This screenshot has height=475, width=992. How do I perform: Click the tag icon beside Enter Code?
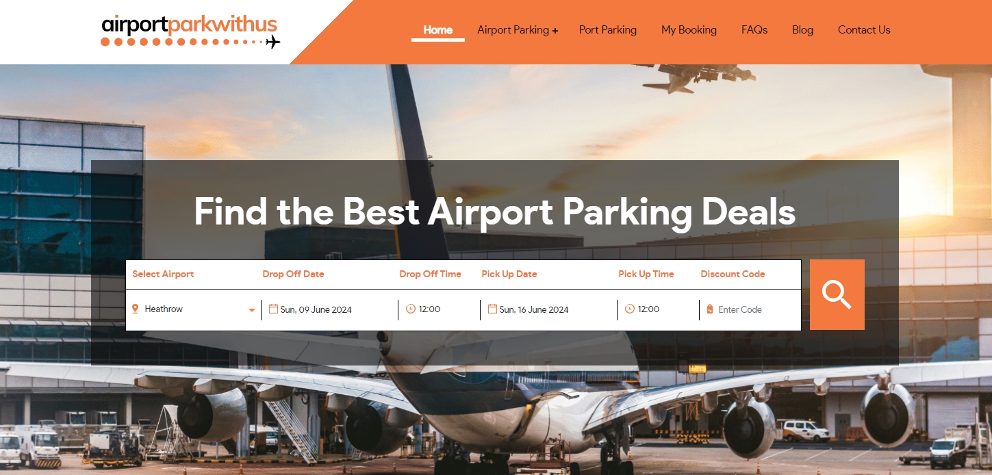(710, 309)
